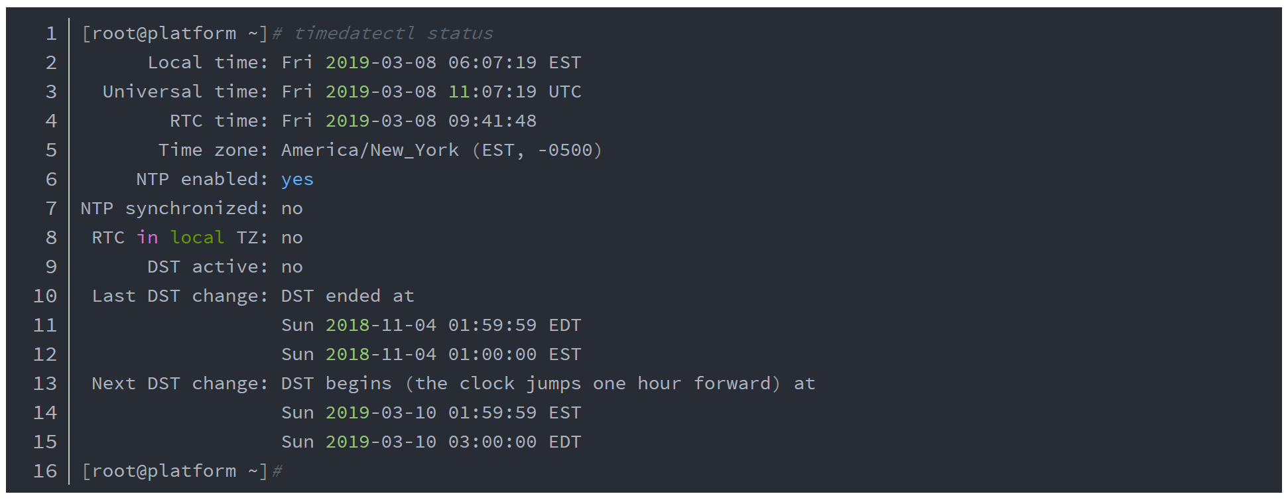The image size is (1286, 500).
Task: Click the 01:59:59 EDT timestamp
Action: tap(514, 325)
